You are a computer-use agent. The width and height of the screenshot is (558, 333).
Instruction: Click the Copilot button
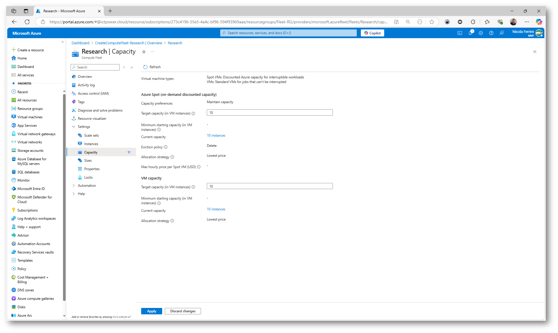(x=372, y=33)
